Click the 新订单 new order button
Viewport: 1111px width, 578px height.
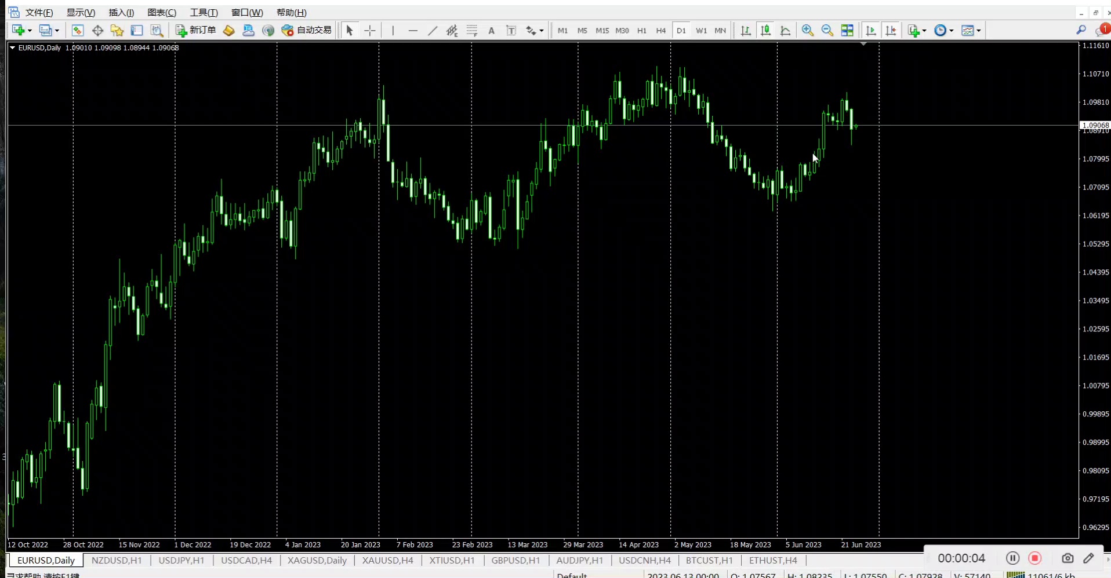tap(196, 30)
